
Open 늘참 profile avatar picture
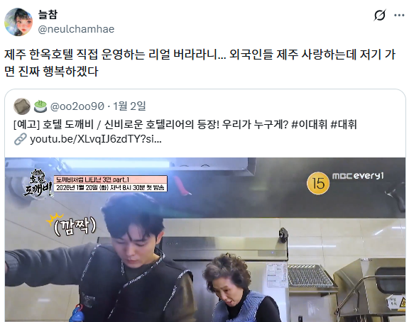coord(18,22)
